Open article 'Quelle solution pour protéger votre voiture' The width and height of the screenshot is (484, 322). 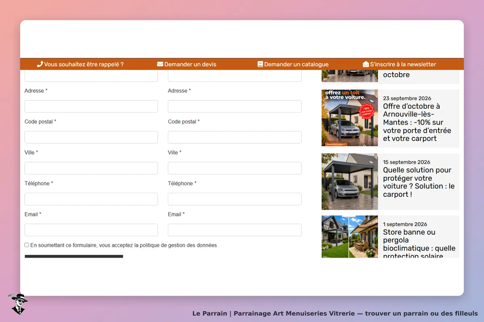419,182
